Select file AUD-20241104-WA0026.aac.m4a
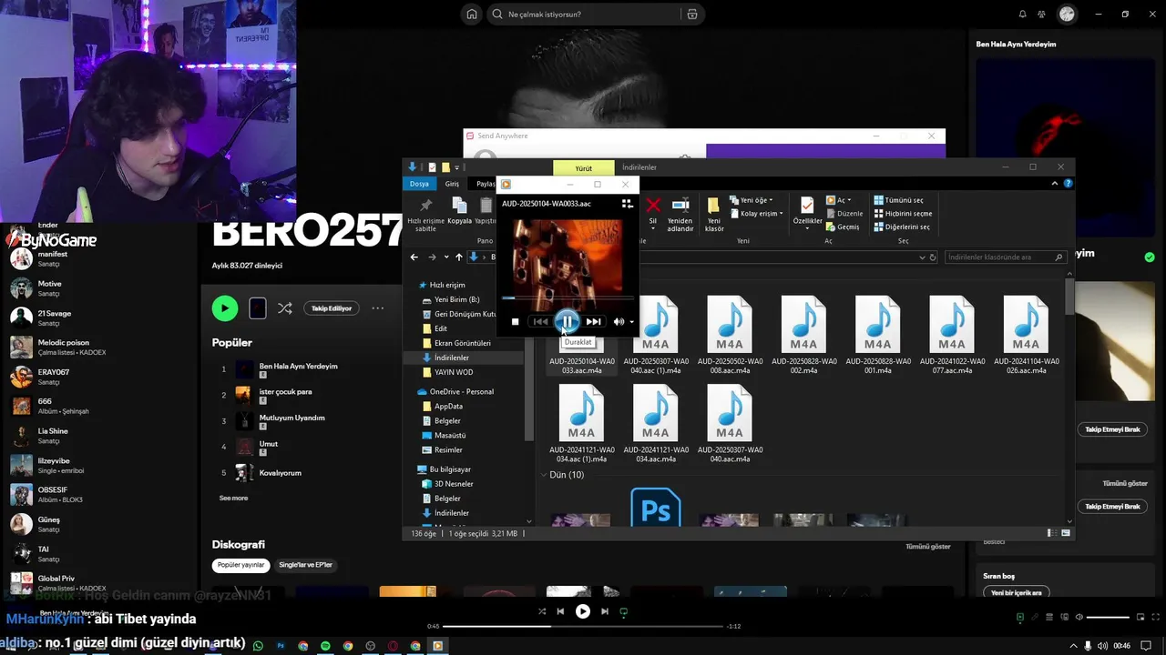 (1026, 336)
